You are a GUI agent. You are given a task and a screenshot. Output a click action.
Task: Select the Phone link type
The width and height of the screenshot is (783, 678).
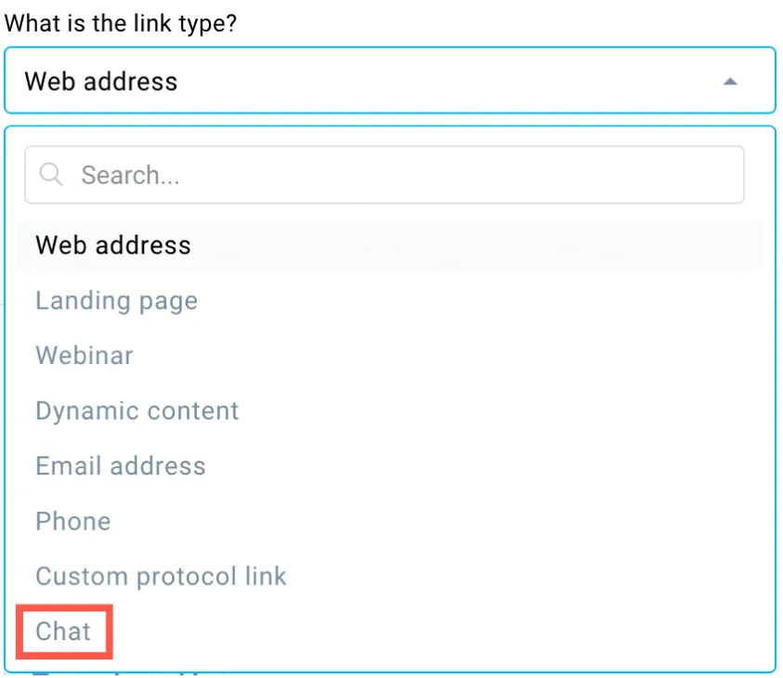72,521
